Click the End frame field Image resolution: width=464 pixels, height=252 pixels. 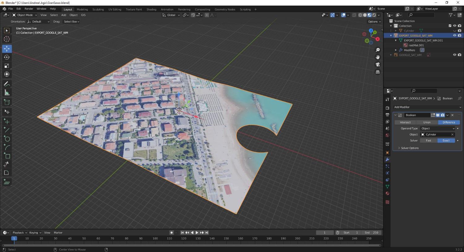372,232
